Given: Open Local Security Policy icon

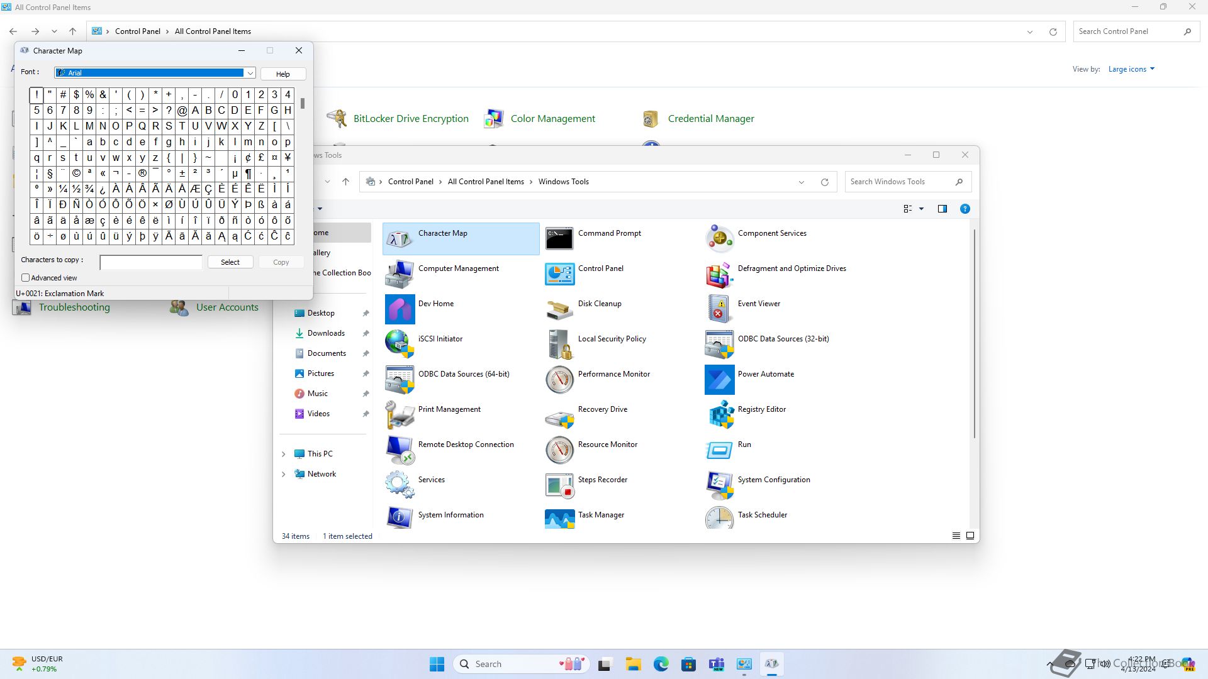Looking at the screenshot, I should coord(559,345).
